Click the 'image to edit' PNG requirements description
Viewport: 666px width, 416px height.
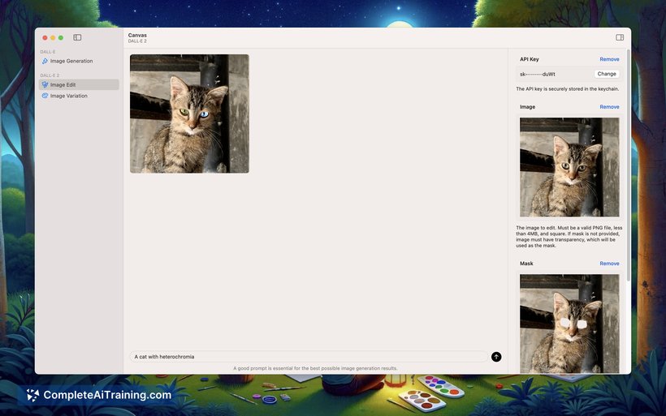(x=569, y=237)
